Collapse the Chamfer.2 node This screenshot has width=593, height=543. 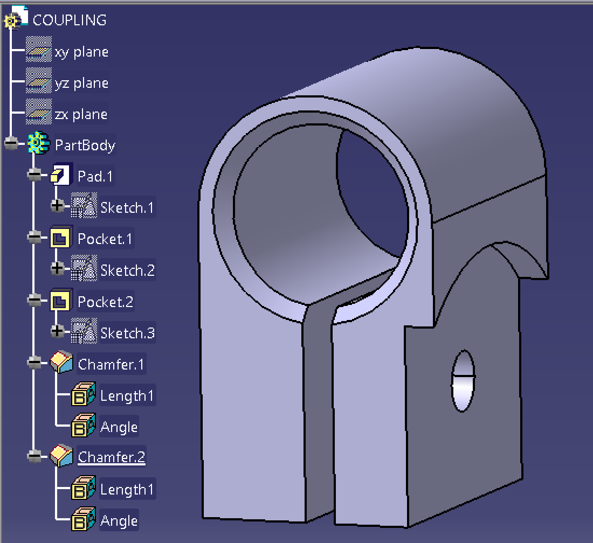point(35,456)
